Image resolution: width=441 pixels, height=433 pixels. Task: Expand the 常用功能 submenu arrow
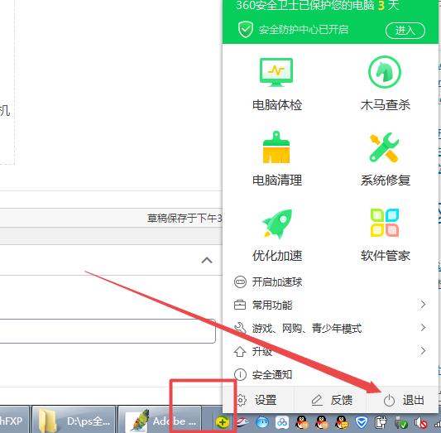(x=423, y=304)
